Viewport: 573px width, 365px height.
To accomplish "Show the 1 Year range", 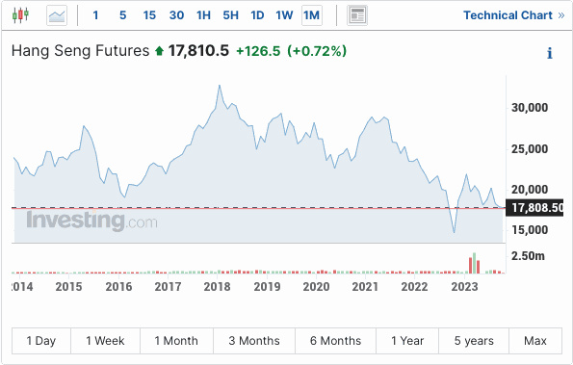I will tap(407, 341).
